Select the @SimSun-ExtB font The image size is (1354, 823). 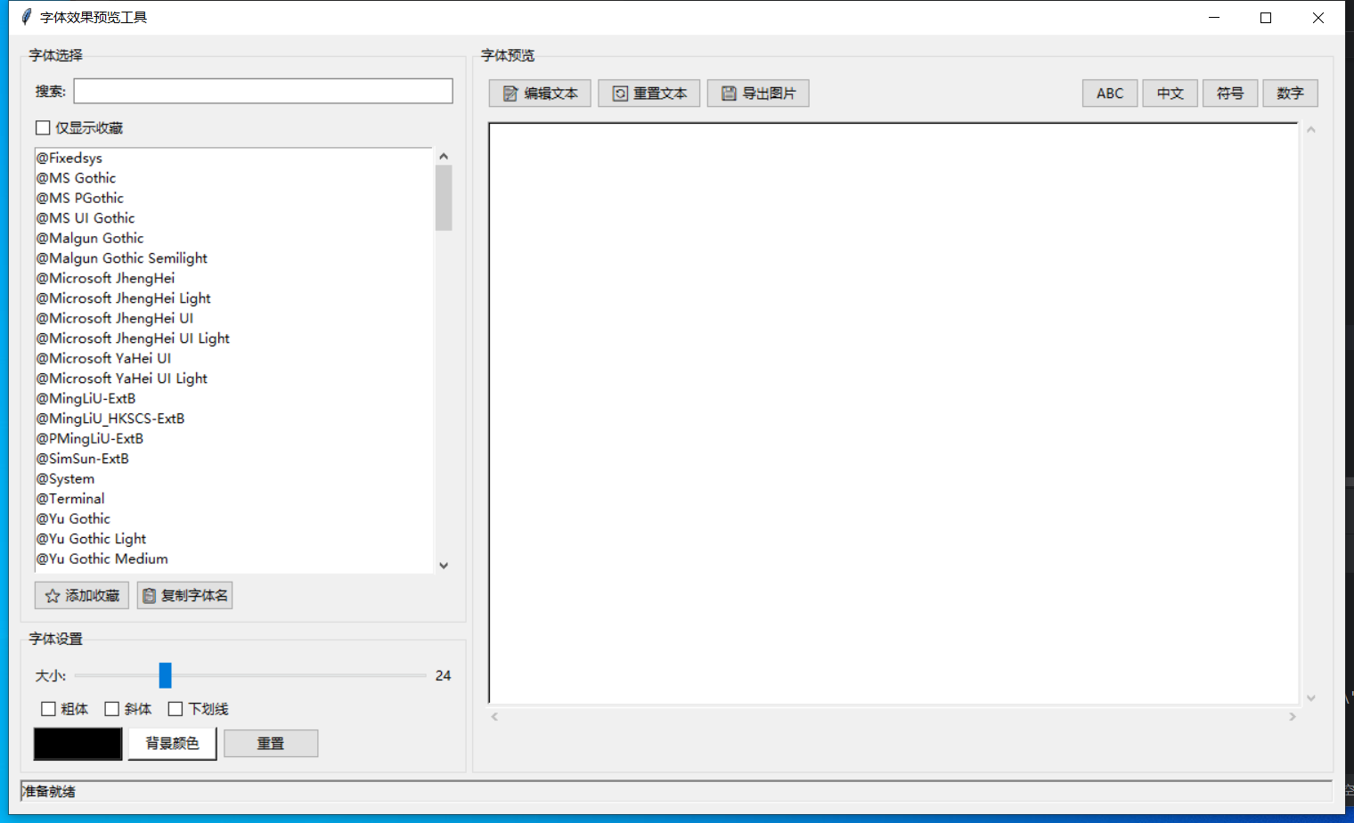coord(233,459)
